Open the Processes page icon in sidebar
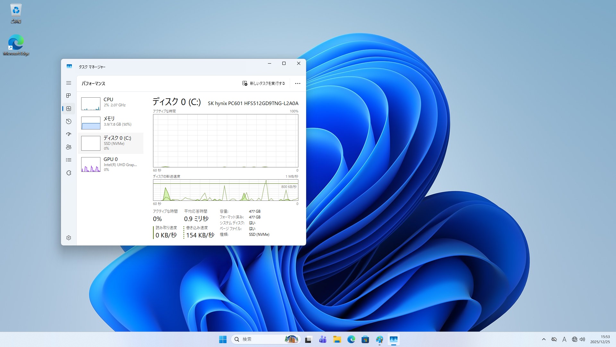This screenshot has height=347, width=616. pos(69,96)
